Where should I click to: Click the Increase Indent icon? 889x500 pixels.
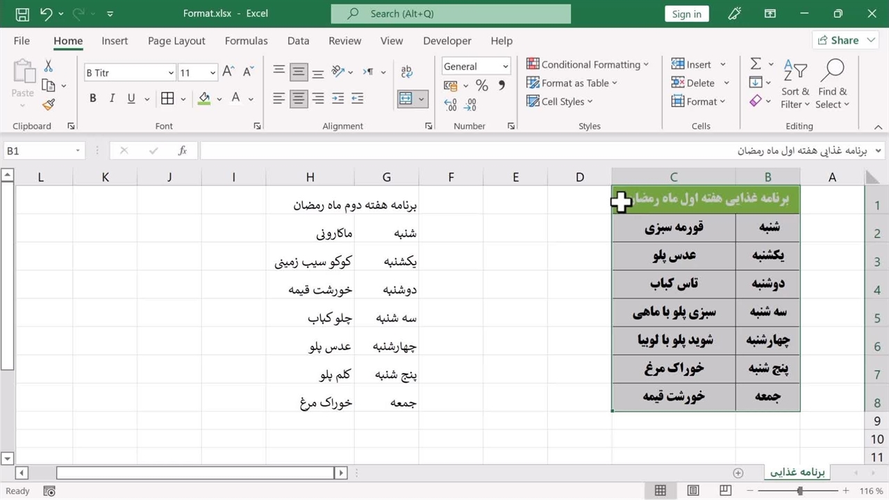pyautogui.click(x=357, y=99)
